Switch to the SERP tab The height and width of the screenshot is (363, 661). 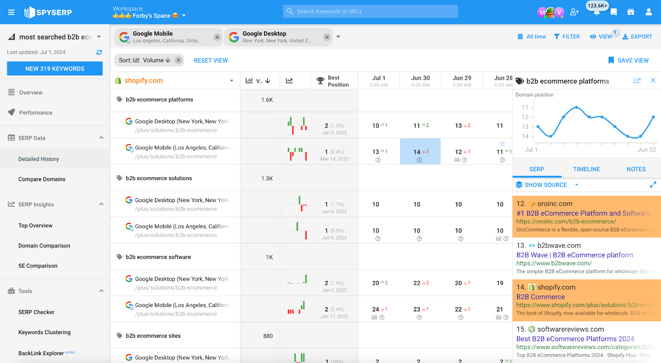(537, 169)
